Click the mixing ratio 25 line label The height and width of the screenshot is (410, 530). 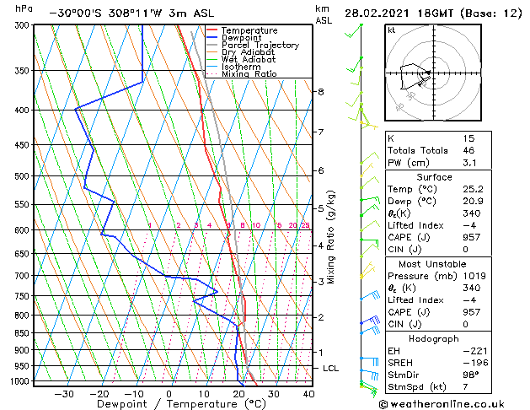pyautogui.click(x=305, y=225)
